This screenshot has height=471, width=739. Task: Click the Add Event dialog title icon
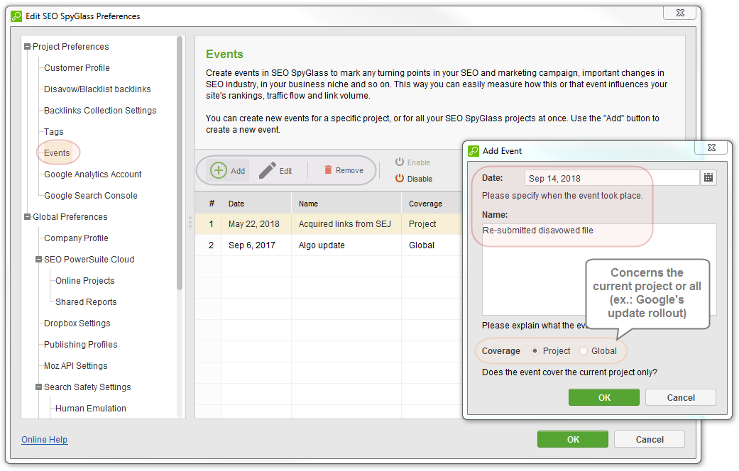(x=473, y=150)
